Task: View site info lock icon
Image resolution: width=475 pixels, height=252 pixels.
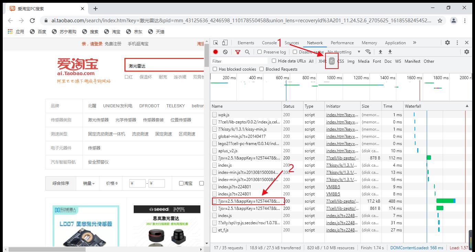Action: pyautogui.click(x=46, y=21)
